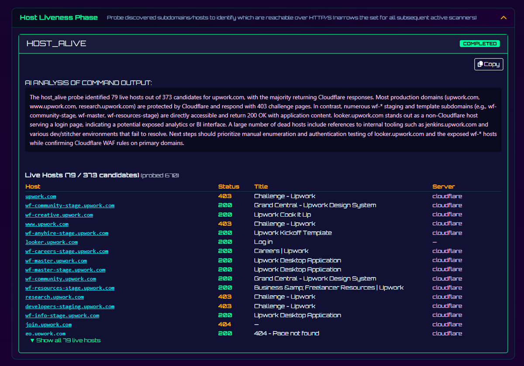Open wf-anyhire-stage.upwork.com link
Screen dimensions: 524x366
(x=67, y=233)
